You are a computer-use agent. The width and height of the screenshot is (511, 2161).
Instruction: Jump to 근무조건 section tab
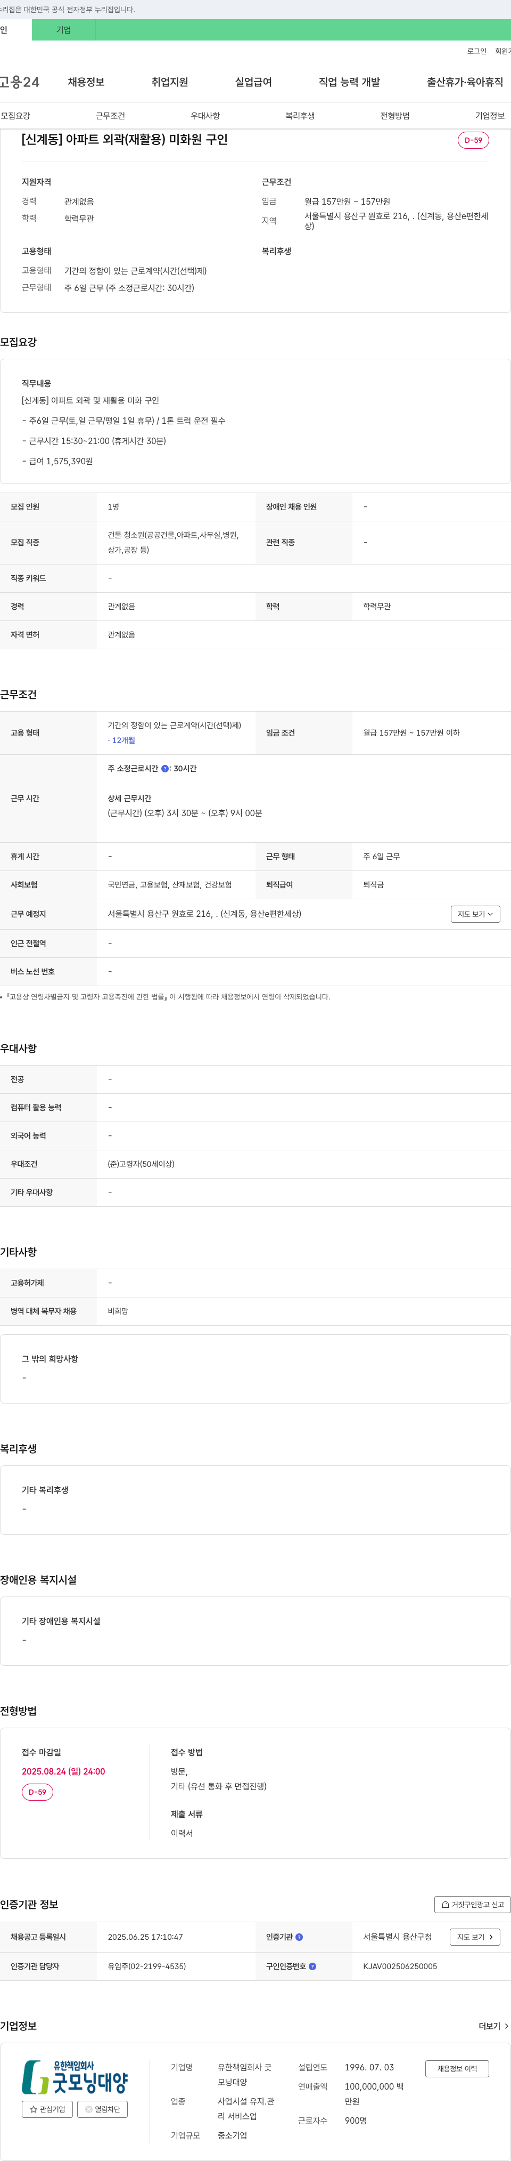click(x=110, y=116)
